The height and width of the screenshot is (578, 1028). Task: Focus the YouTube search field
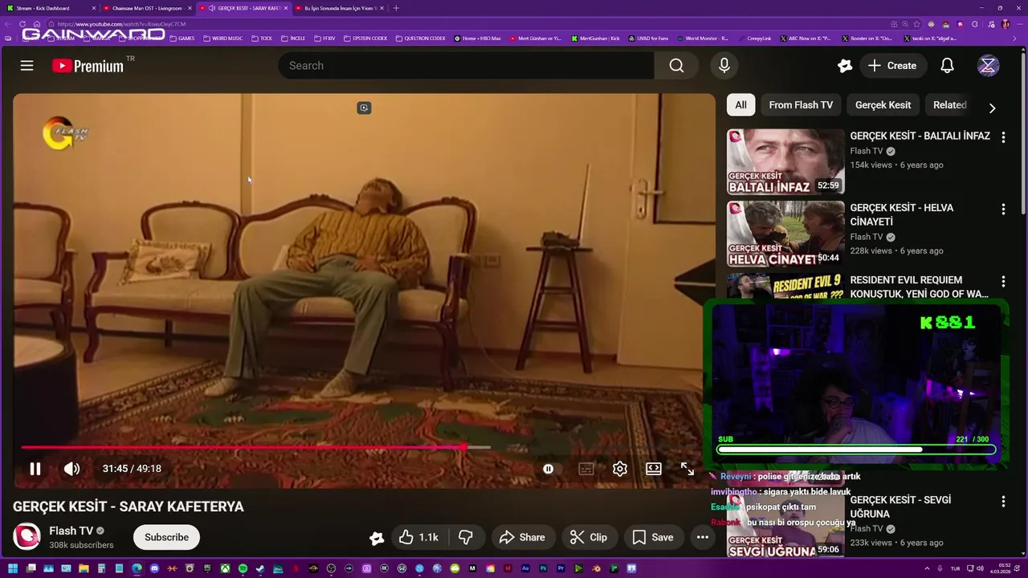(466, 66)
